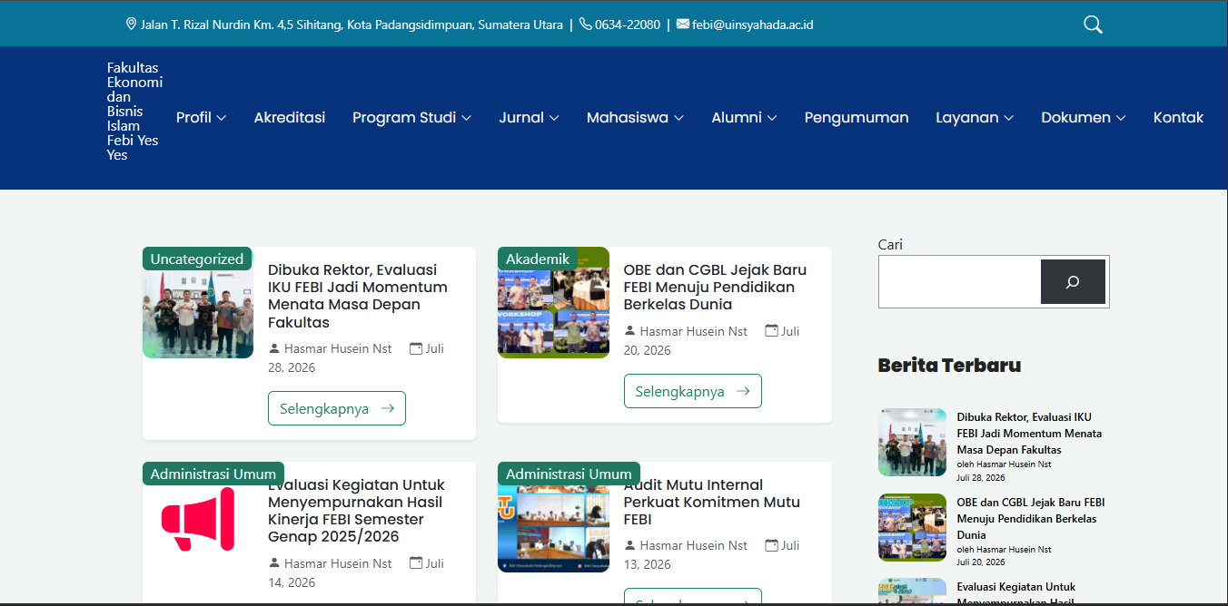The width and height of the screenshot is (1228, 606).
Task: Click the red megaphone image in the Evaluasi Kegiatan card
Action: coord(198,518)
